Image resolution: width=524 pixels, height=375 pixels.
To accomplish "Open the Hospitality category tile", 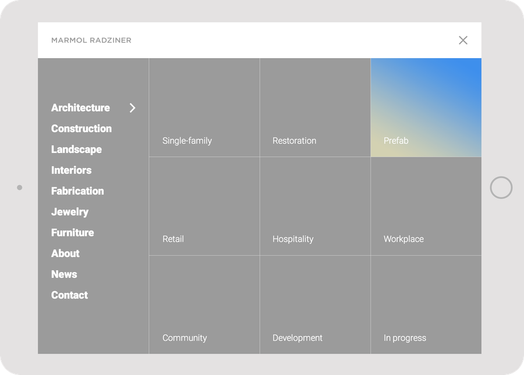I will coord(315,206).
